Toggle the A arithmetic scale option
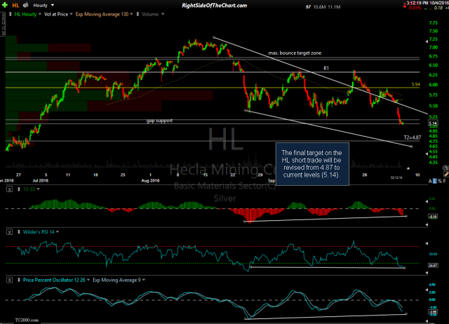Viewport: 449px width, 324px height. tap(430, 181)
